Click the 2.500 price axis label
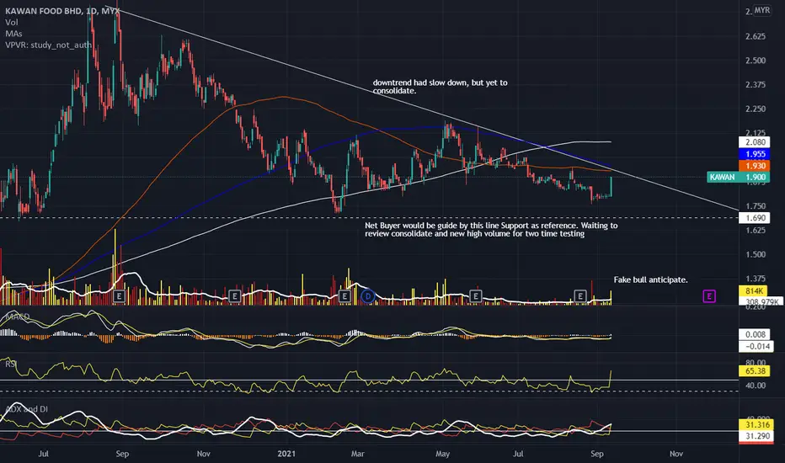Viewport: 785px width, 463px height. pos(756,61)
